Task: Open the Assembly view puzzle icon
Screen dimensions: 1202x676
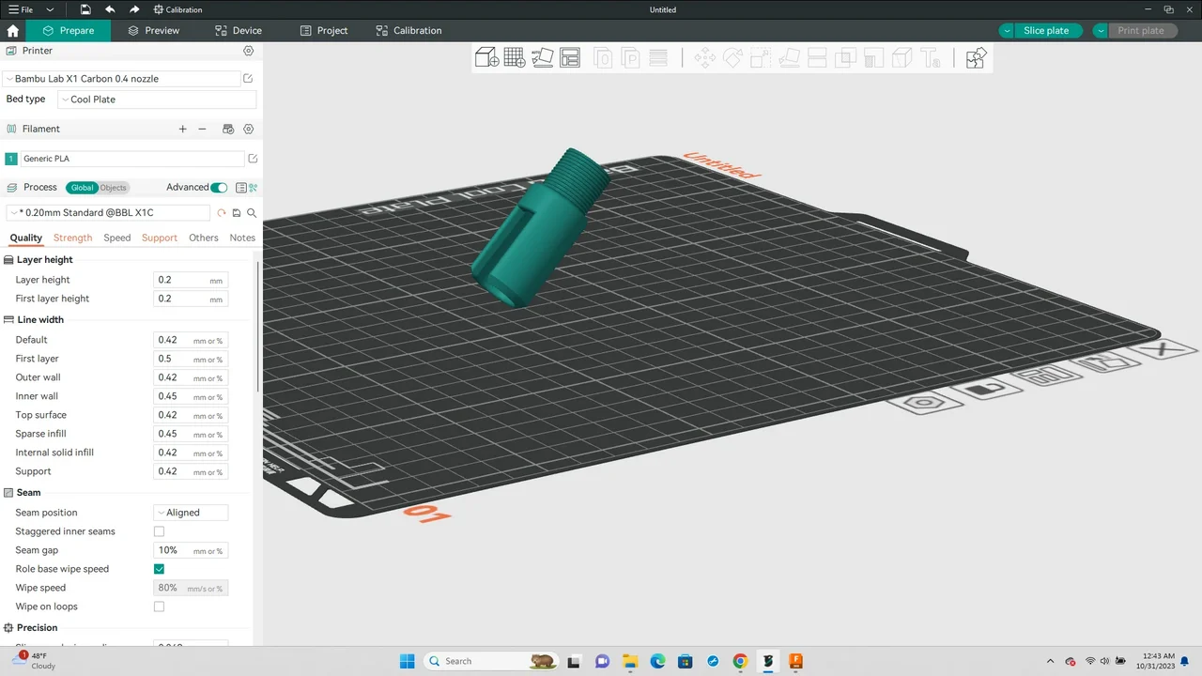Action: tap(976, 58)
